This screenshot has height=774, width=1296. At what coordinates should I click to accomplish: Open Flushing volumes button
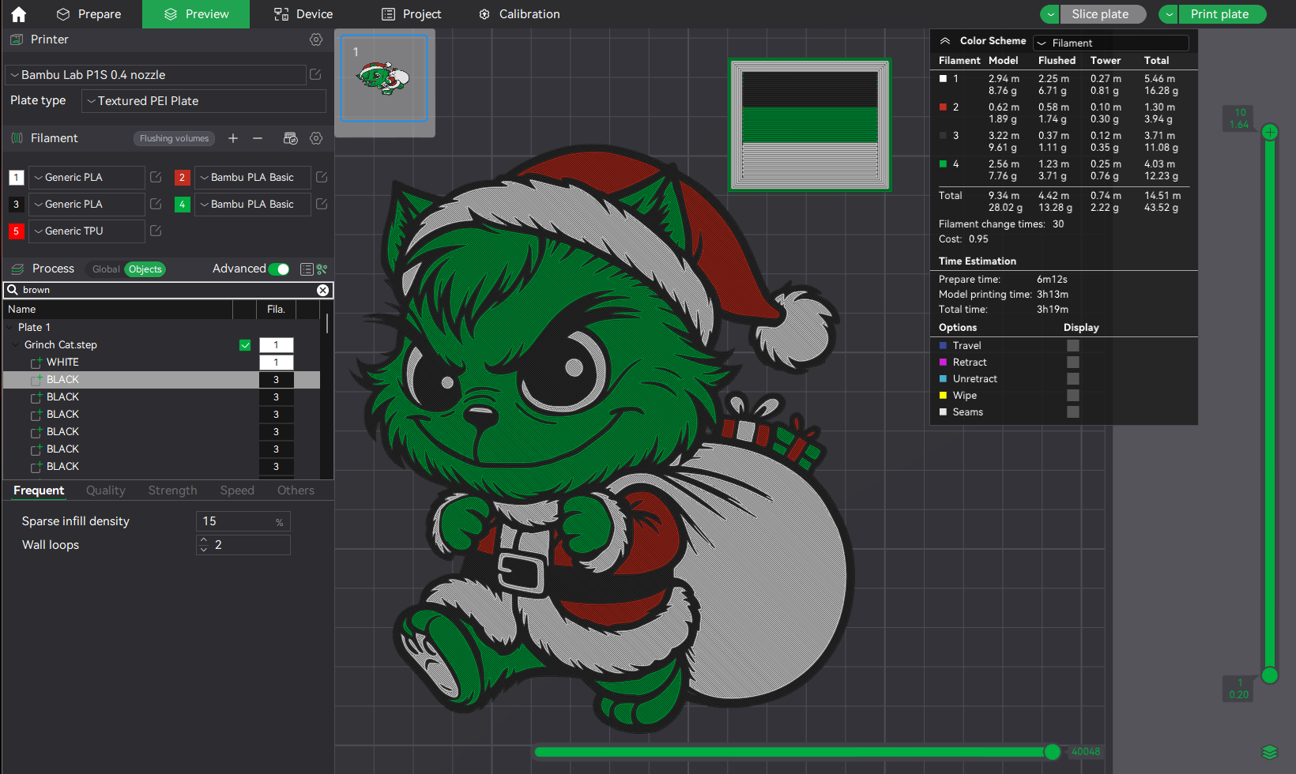175,138
